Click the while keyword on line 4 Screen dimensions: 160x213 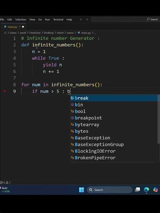tap(39, 58)
